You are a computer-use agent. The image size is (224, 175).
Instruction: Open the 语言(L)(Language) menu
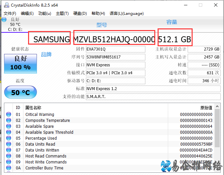click(x=127, y=14)
